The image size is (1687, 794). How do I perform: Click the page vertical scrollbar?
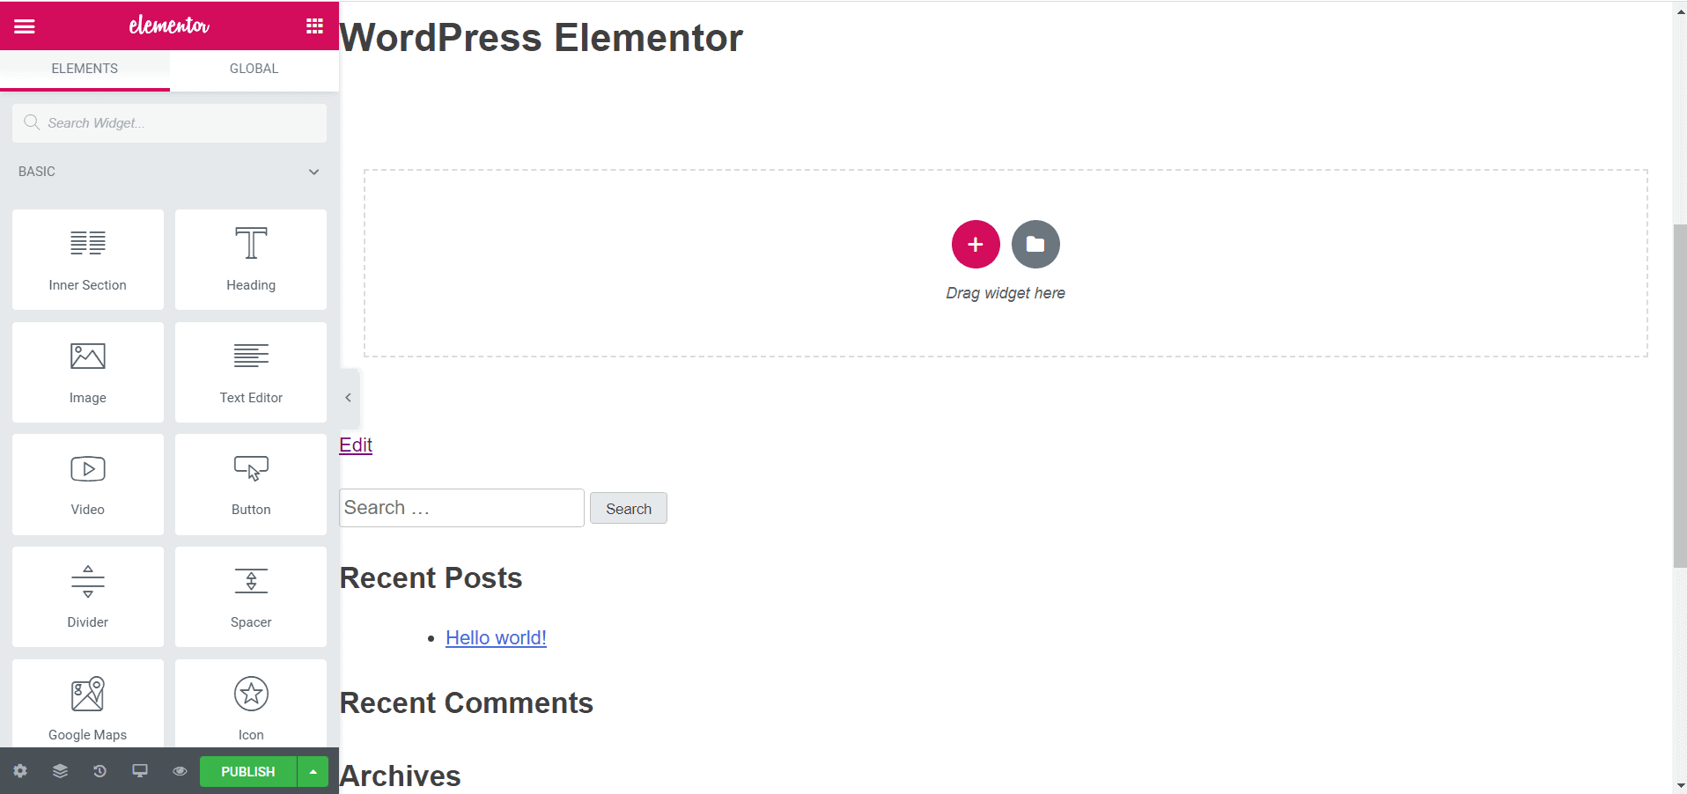coord(1680,396)
